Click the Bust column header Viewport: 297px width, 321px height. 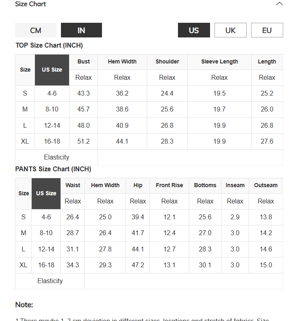[x=83, y=61]
